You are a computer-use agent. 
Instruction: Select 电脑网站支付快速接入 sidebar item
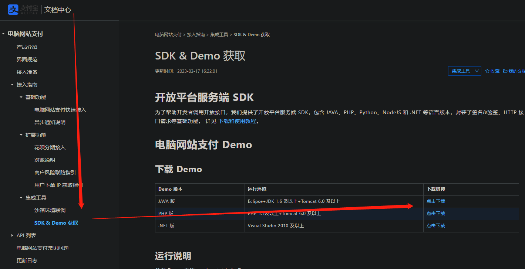click(60, 110)
